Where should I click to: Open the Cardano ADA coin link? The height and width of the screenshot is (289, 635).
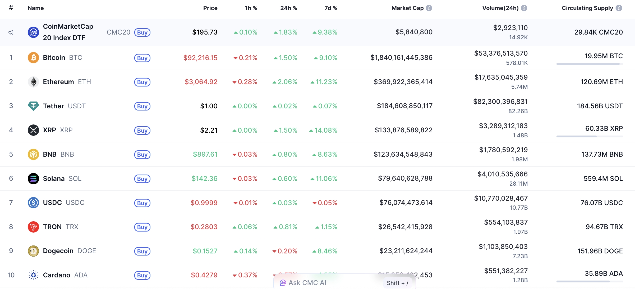tap(57, 275)
